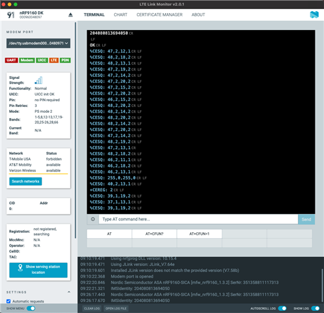Collapse the Settings section

[69, 292]
